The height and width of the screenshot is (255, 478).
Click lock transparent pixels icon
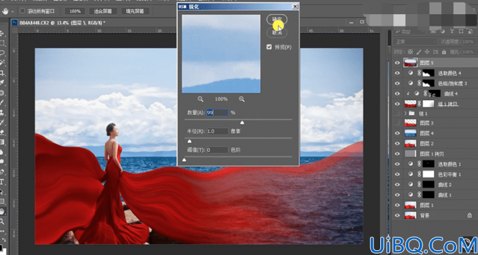click(x=410, y=52)
